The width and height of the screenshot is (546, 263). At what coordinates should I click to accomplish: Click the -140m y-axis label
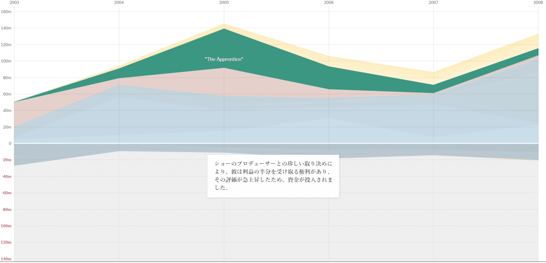click(6, 259)
